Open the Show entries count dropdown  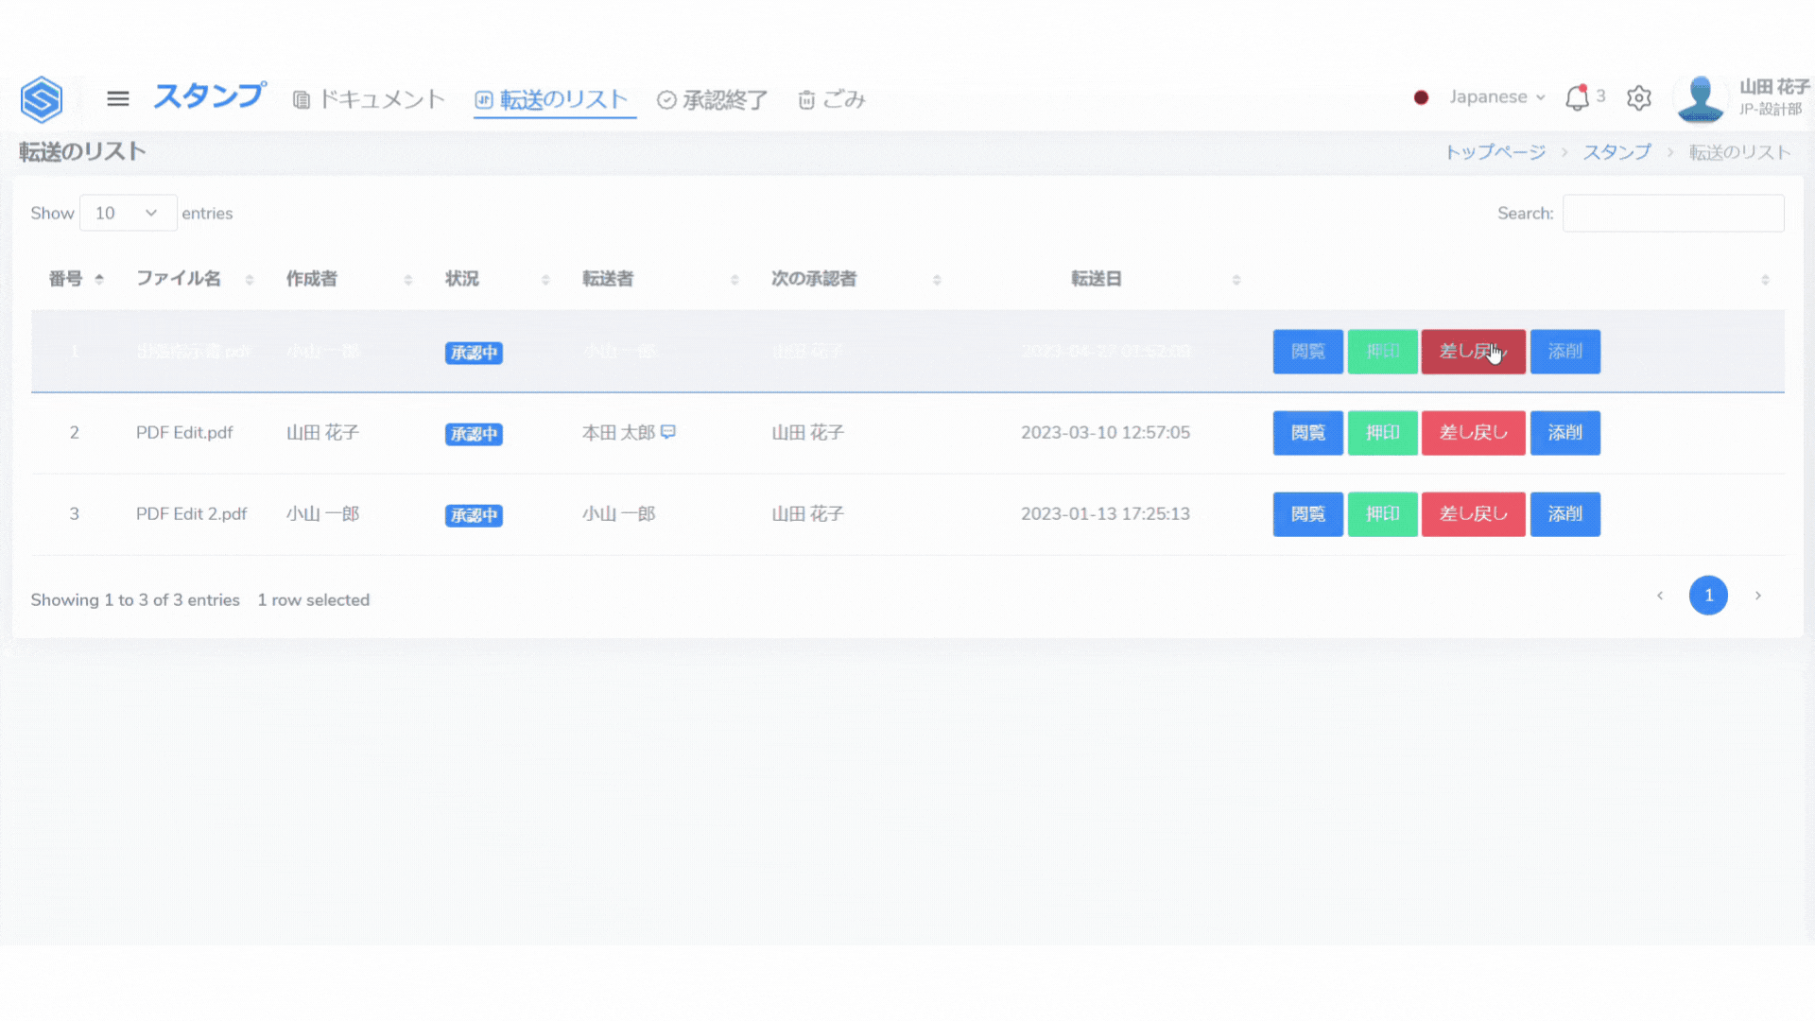pyautogui.click(x=128, y=213)
